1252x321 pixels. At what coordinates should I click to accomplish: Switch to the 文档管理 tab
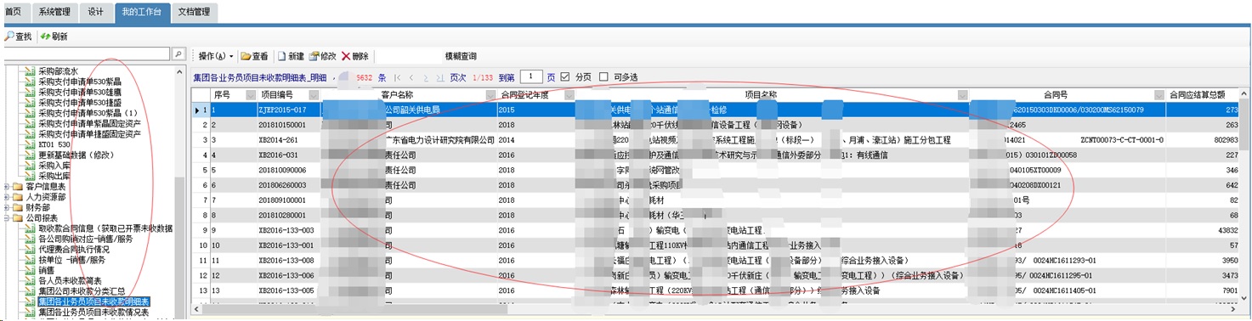195,12
